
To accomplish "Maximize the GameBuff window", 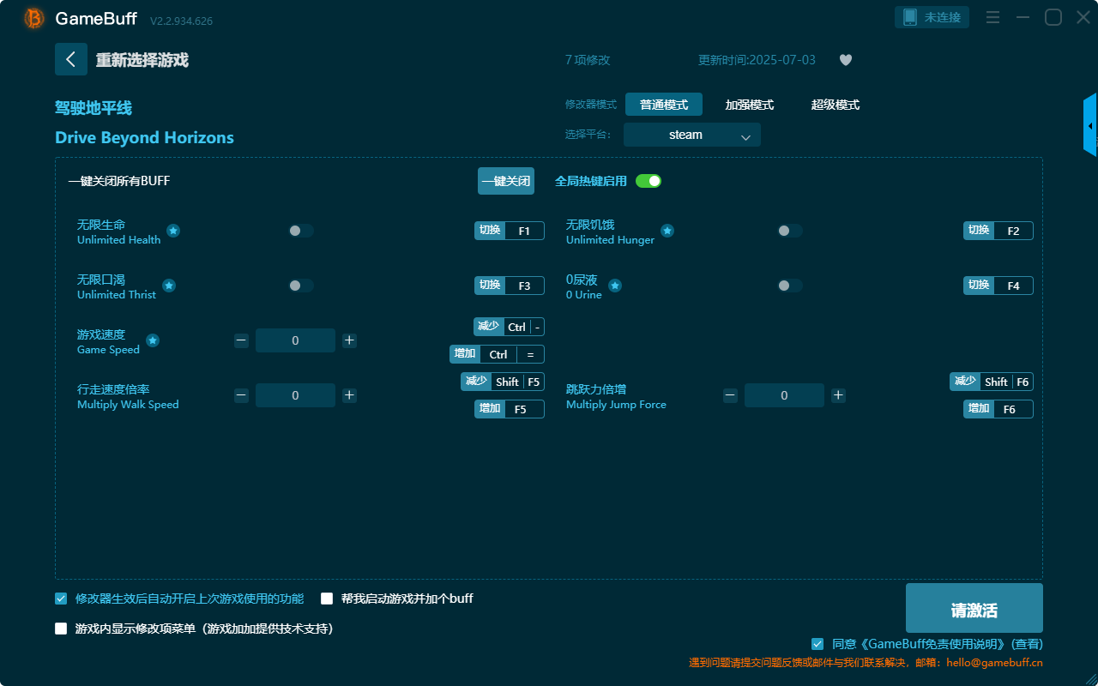I will click(x=1053, y=17).
